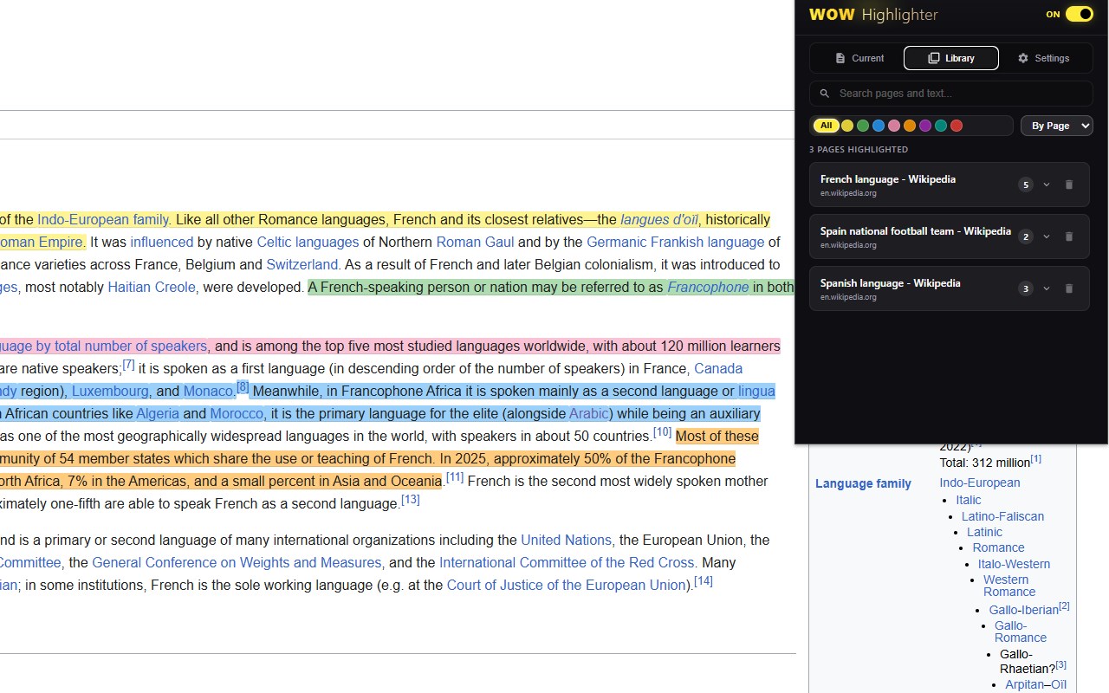Click the search magnifier icon
Viewport: 1109px width, 693px height.
[x=824, y=94]
